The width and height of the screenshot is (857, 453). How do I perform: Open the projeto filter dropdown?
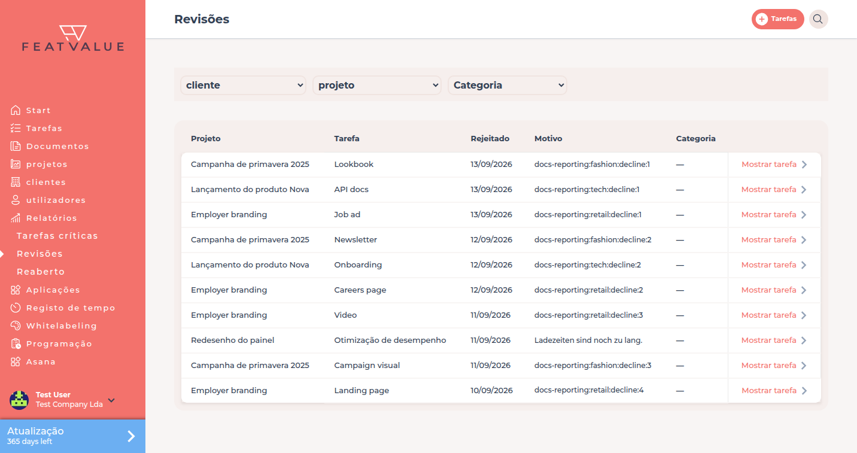[x=377, y=85]
